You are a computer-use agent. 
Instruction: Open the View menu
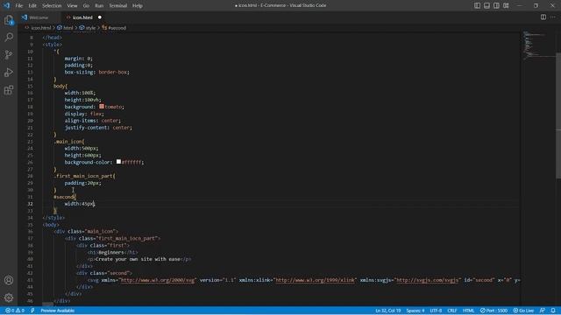(72, 6)
